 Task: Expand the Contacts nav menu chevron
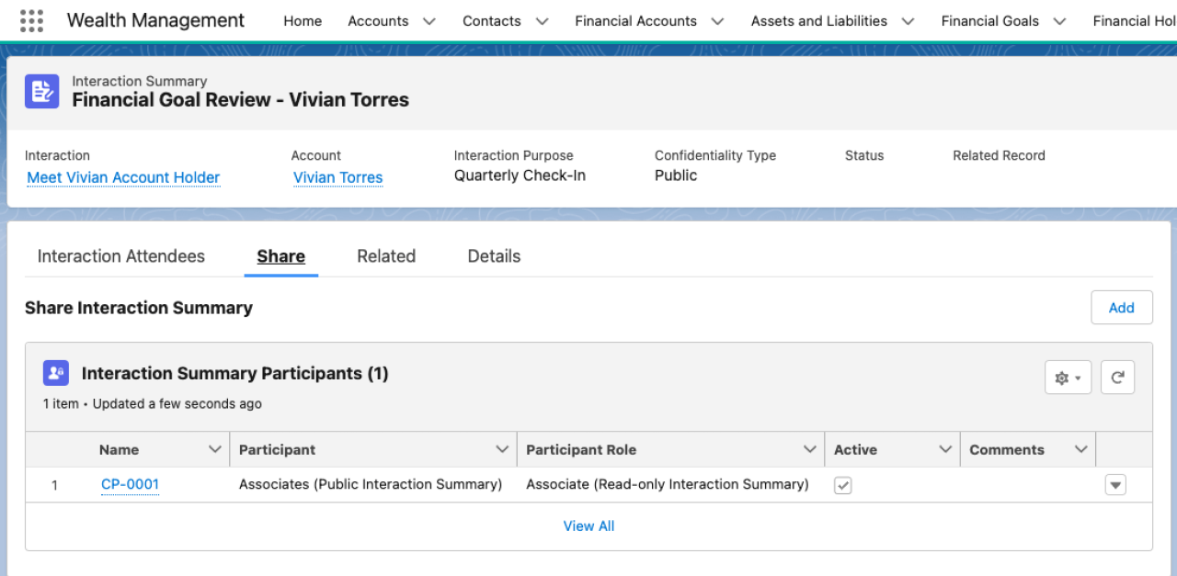(542, 21)
